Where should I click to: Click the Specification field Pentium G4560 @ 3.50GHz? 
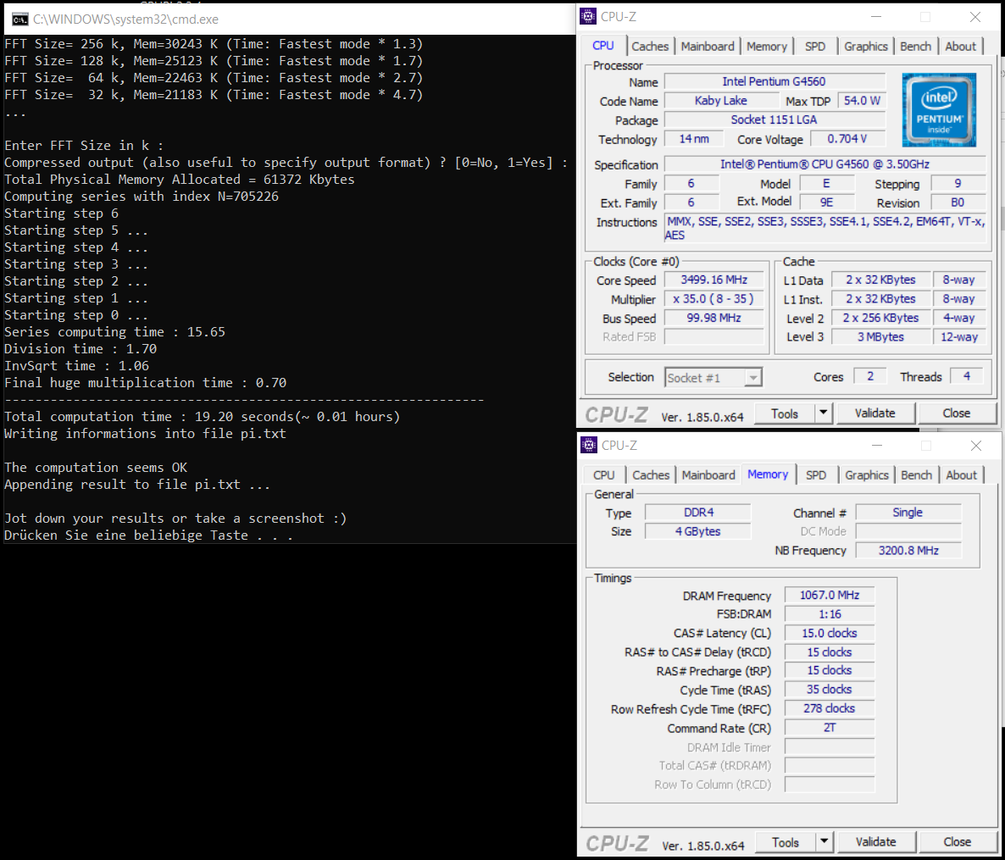coord(825,164)
